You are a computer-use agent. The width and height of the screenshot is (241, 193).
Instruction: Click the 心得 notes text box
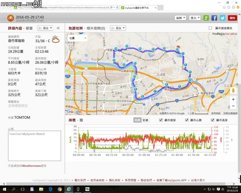34,146
